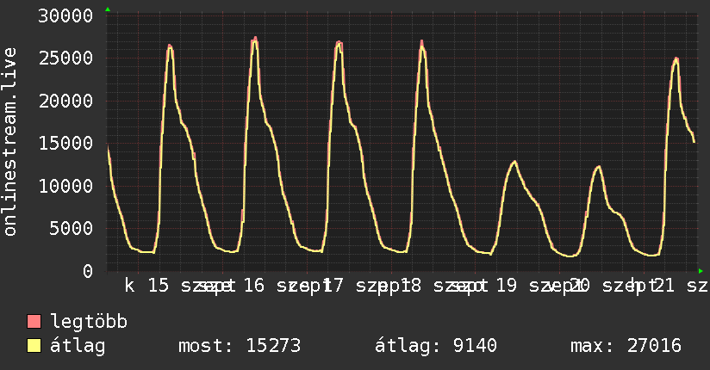The image size is (710, 370).
Task: Click the green arrow ending the x-axis
Action: click(701, 271)
